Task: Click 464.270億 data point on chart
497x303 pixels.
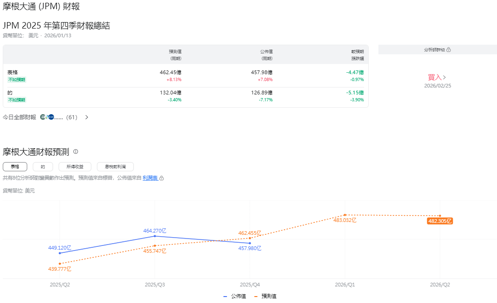Action: [x=155, y=235]
